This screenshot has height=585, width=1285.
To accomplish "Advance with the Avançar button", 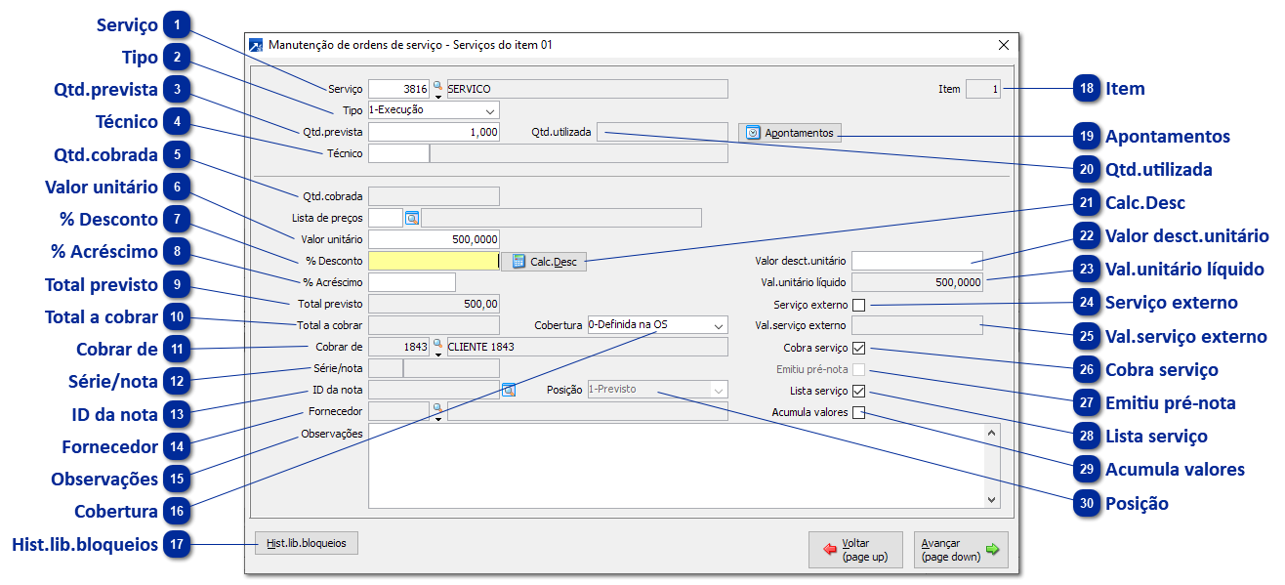I will [x=960, y=550].
